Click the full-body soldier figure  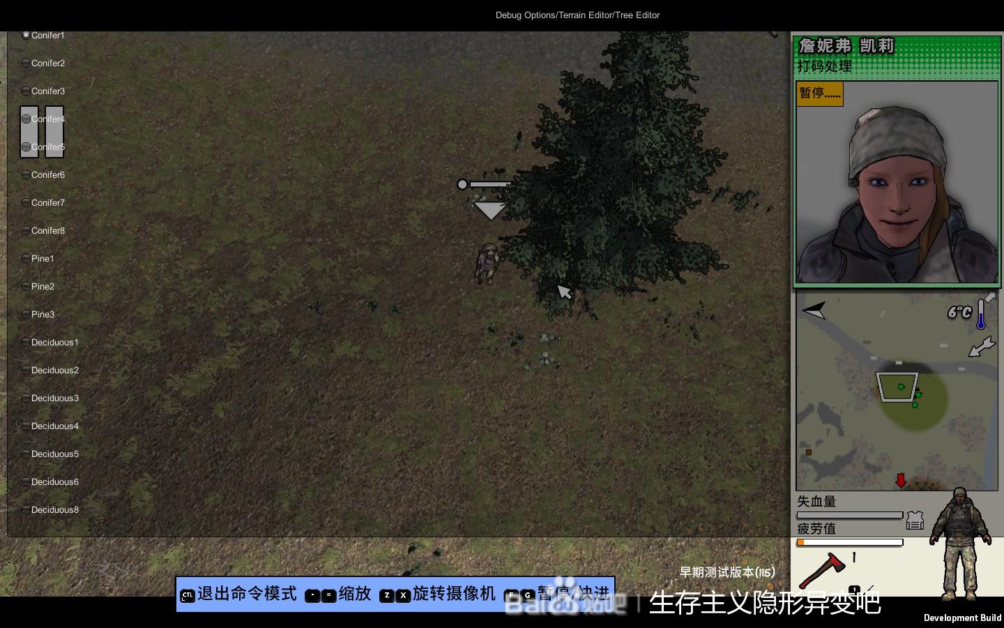[961, 544]
